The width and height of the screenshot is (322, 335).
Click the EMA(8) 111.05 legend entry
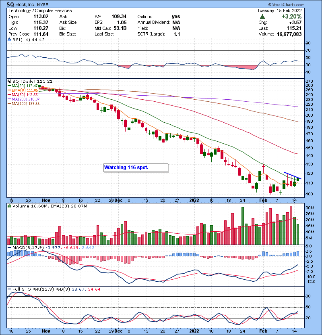tap(23, 90)
